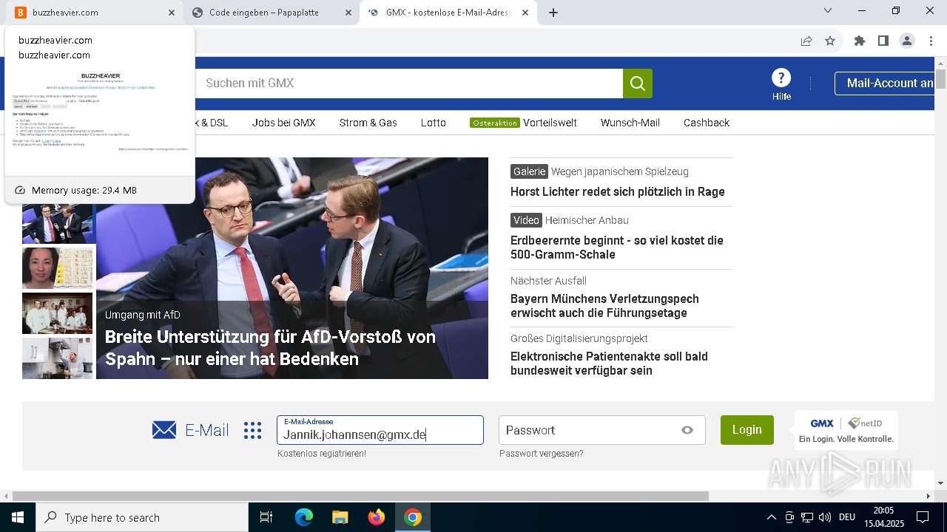Focus the Passwort input field

[x=602, y=430]
